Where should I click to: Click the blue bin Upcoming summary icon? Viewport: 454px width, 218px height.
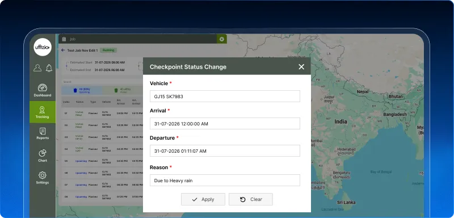click(75, 90)
